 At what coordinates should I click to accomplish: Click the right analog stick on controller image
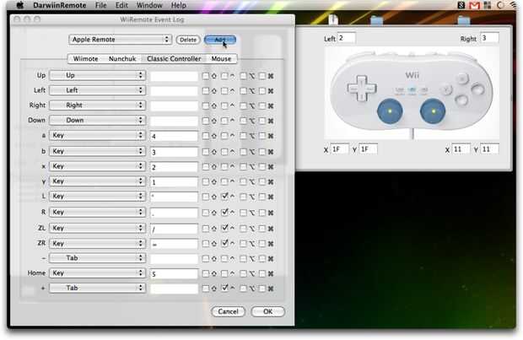pyautogui.click(x=433, y=111)
